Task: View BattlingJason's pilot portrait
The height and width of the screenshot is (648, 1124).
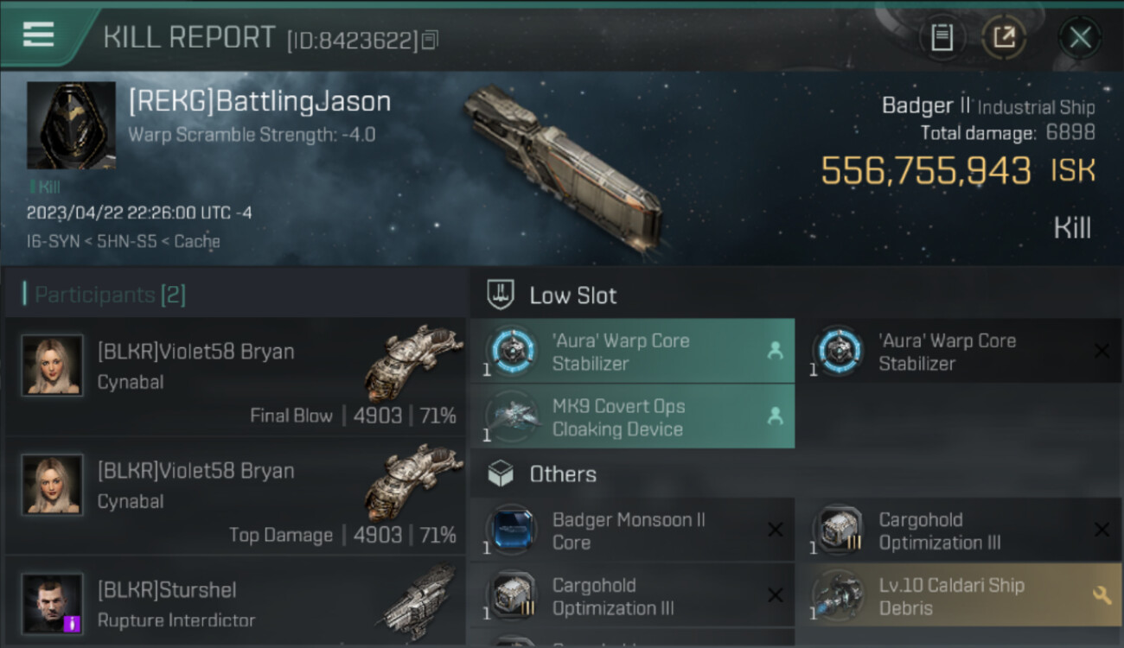Action: (x=71, y=125)
